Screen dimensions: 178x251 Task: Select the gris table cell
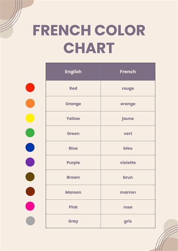coord(128,221)
